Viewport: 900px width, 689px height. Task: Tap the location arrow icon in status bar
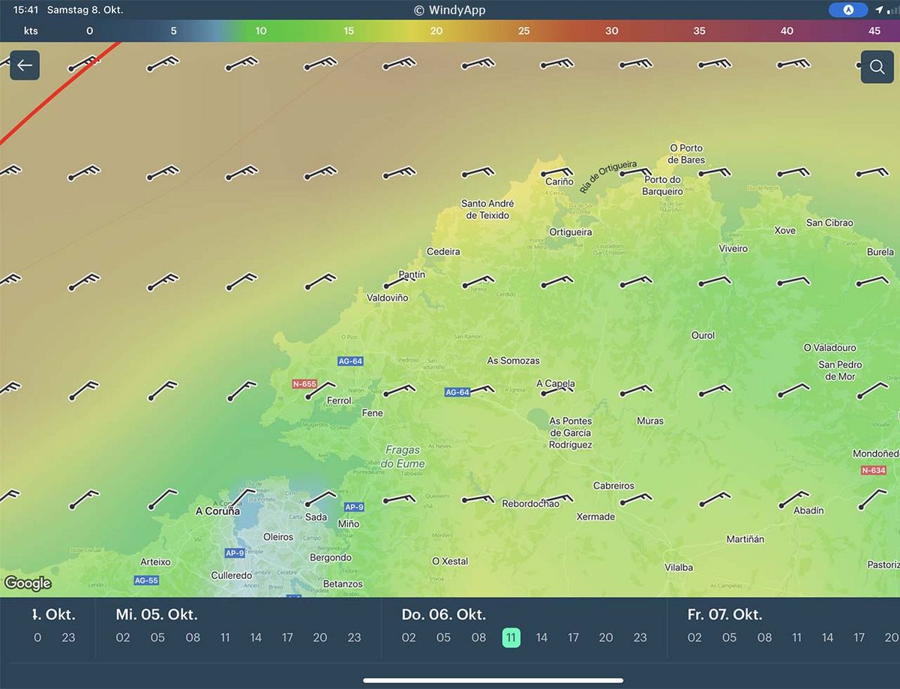879,10
